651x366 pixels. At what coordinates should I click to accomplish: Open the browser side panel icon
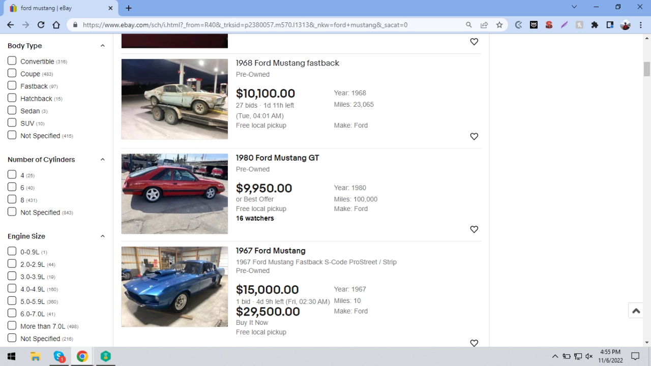coord(610,24)
